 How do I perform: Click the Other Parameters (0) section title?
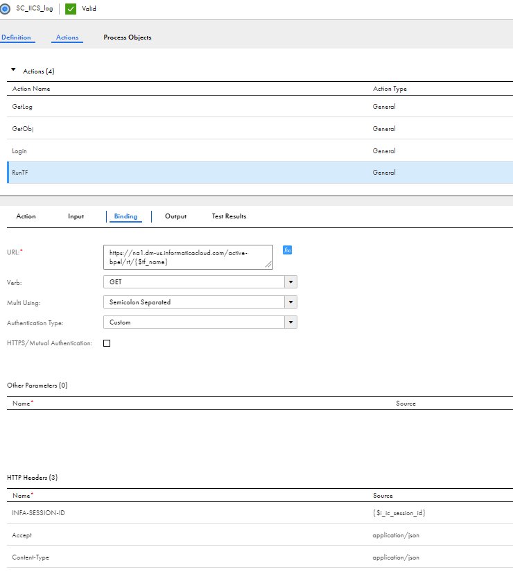[37, 385]
